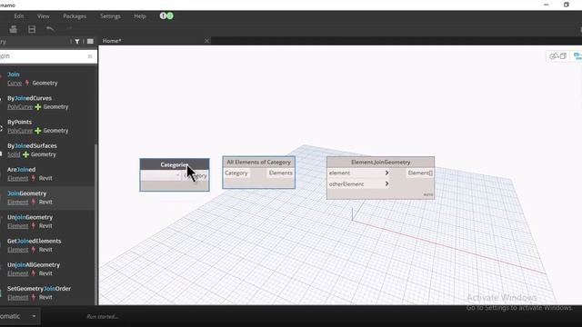
Task: Click the Curve link under Join
Action: point(15,83)
